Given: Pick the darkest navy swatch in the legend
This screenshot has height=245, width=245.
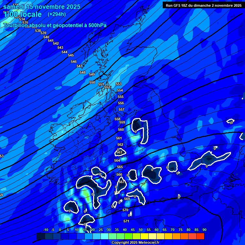Looking at the screenshot, I should pyautogui.click(x=41, y=236).
